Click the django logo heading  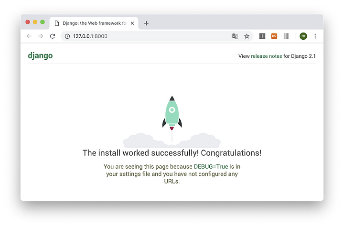40,55
